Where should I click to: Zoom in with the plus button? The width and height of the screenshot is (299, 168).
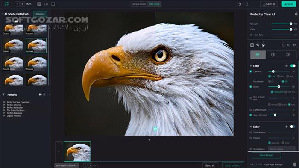click(23, 4)
